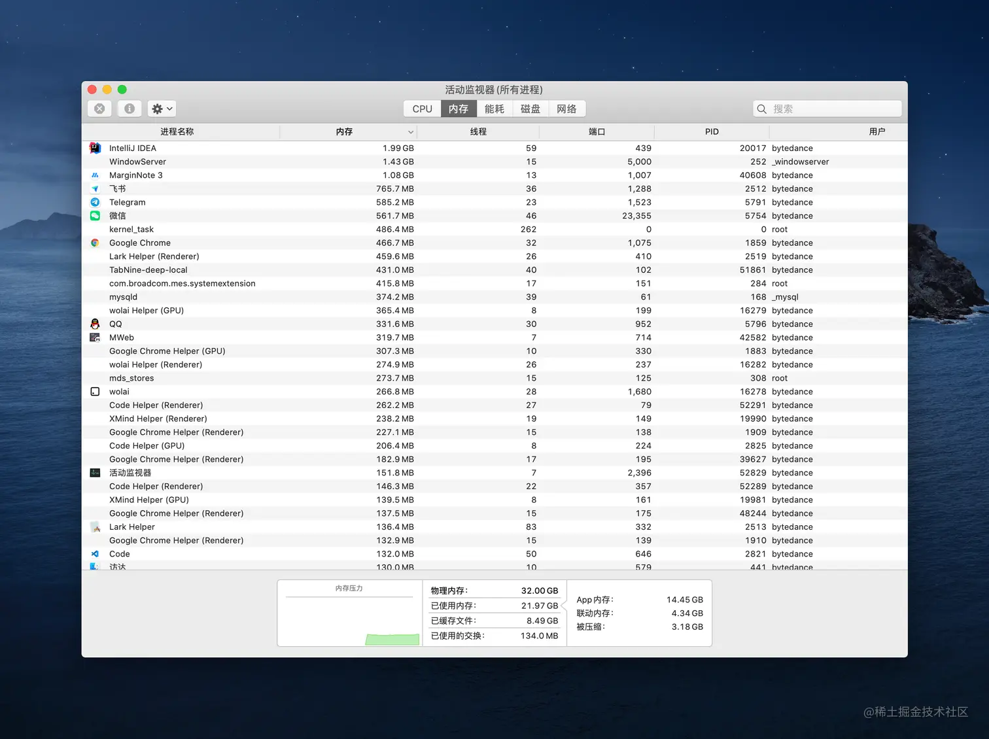The width and height of the screenshot is (989, 739).
Task: Click the 活动监视器 process icon
Action: pyautogui.click(x=95, y=473)
